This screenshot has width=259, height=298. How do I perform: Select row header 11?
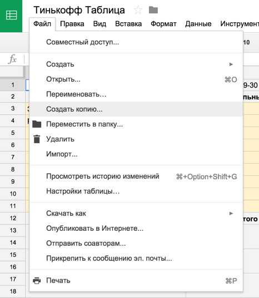[x=13, y=206]
